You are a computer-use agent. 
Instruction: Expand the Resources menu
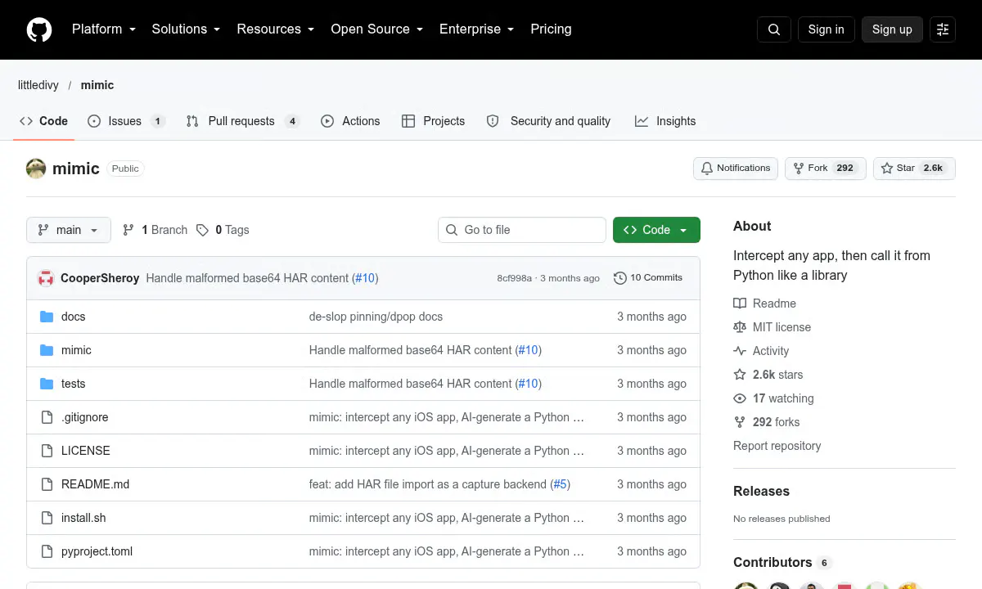tap(276, 29)
